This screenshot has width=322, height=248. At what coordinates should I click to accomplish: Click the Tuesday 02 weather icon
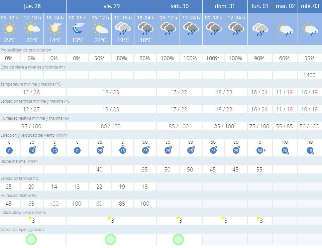[285, 29]
